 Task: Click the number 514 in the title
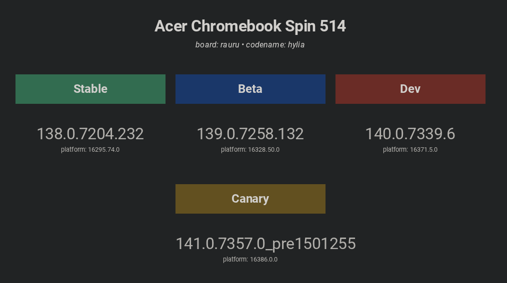pos(333,26)
